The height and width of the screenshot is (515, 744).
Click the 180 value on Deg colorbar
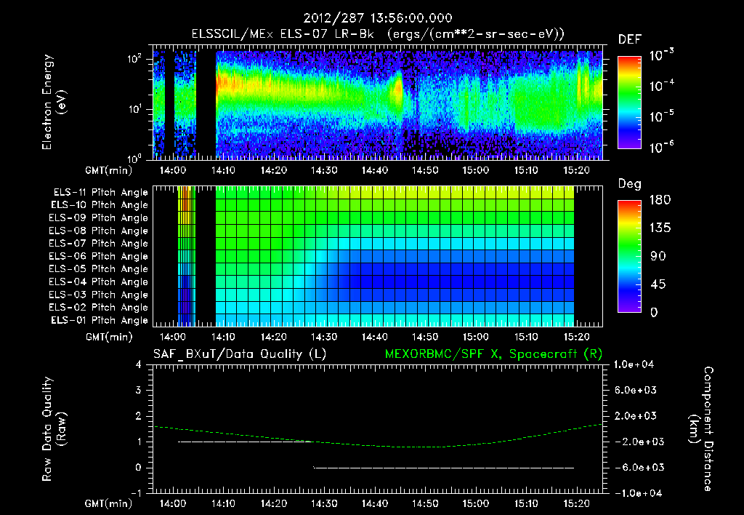click(660, 200)
